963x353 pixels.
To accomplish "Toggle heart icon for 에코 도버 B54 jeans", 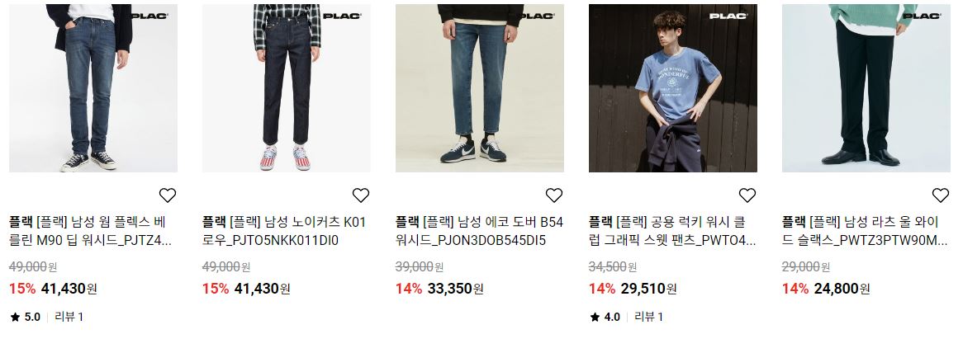I will pyautogui.click(x=554, y=195).
